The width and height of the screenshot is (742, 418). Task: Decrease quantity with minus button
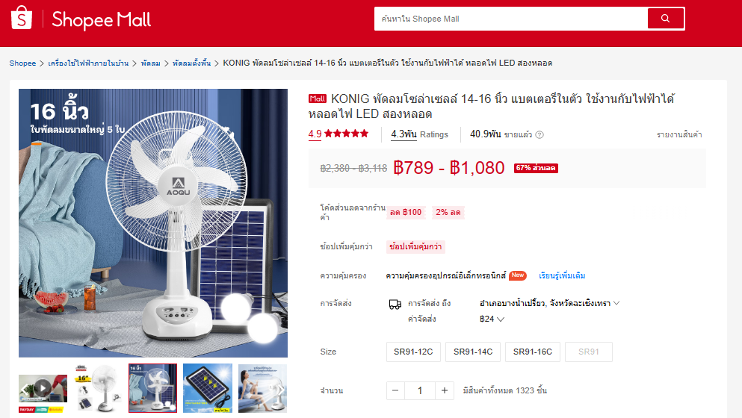395,390
